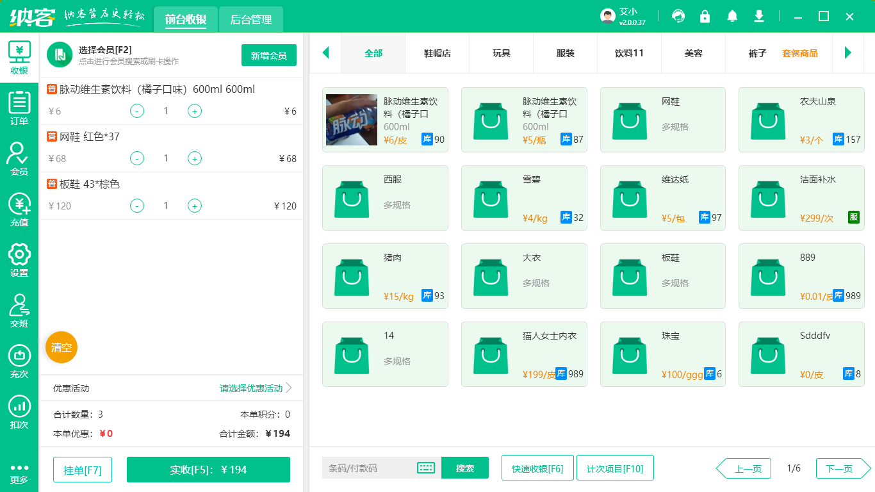This screenshot has width=875, height=492.
Task: Select the 西服 product card
Action: (385, 198)
